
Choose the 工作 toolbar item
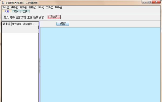click(x=30, y=17)
